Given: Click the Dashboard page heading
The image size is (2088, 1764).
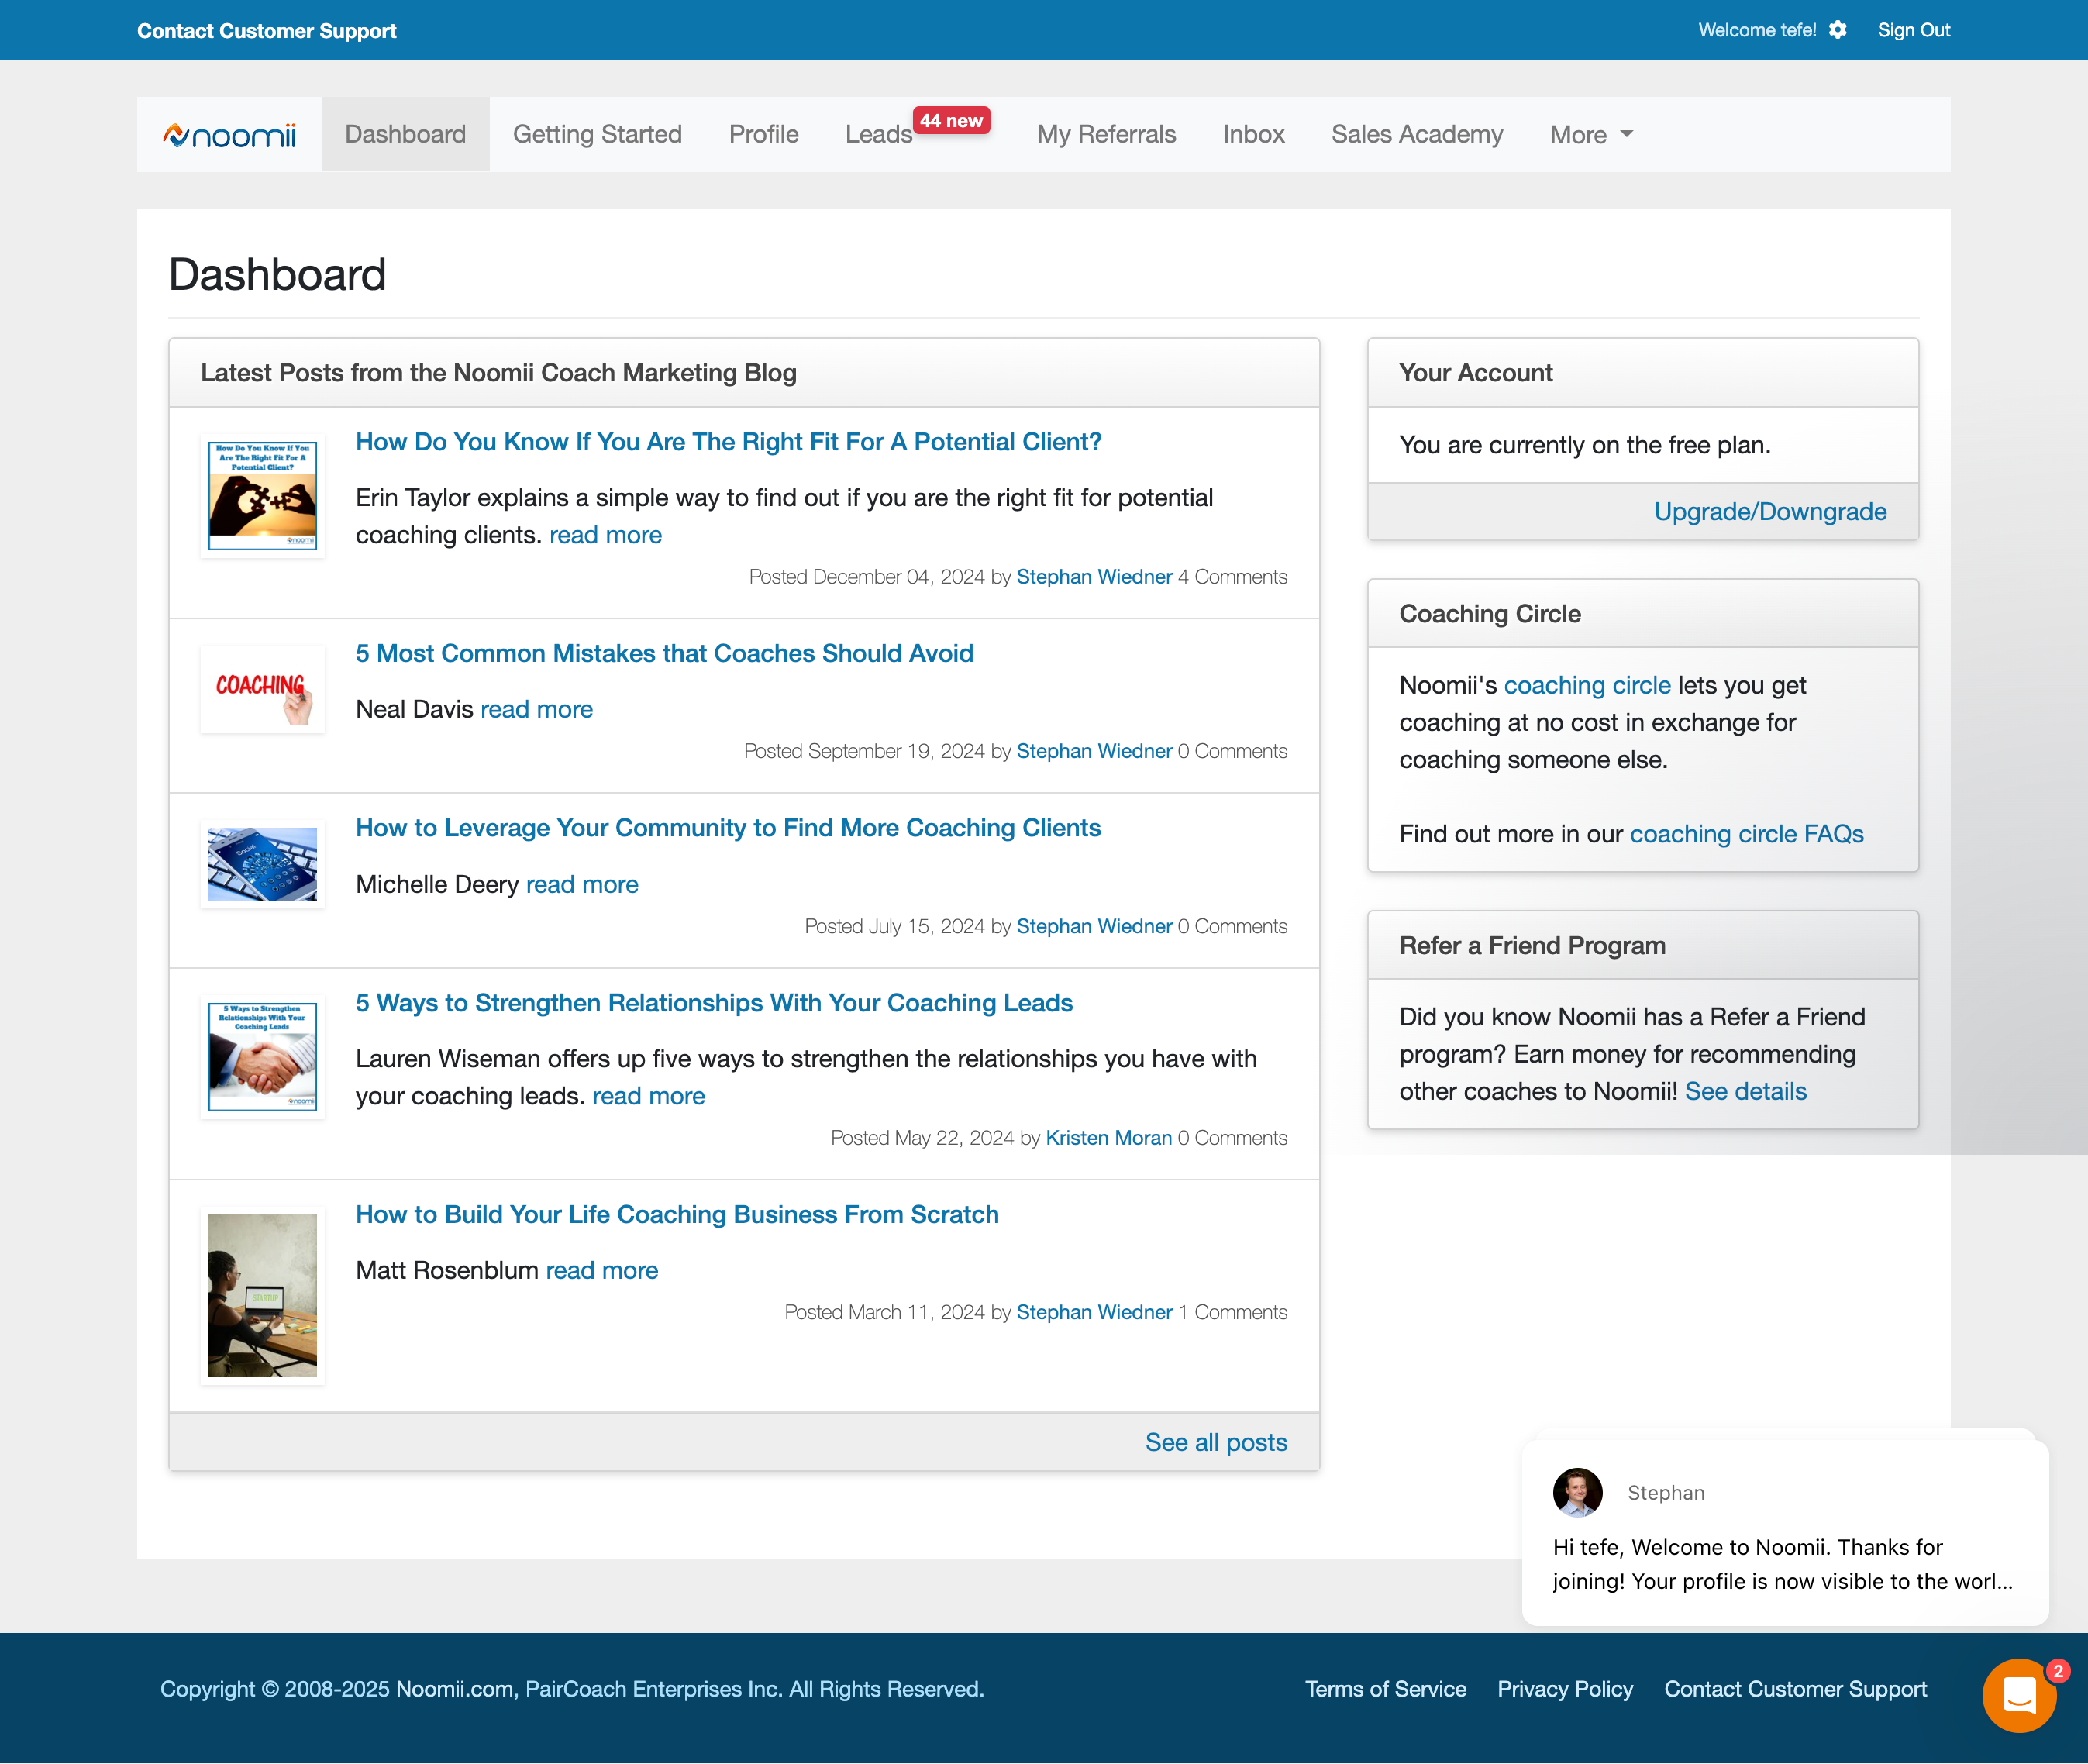Looking at the screenshot, I should click(277, 275).
